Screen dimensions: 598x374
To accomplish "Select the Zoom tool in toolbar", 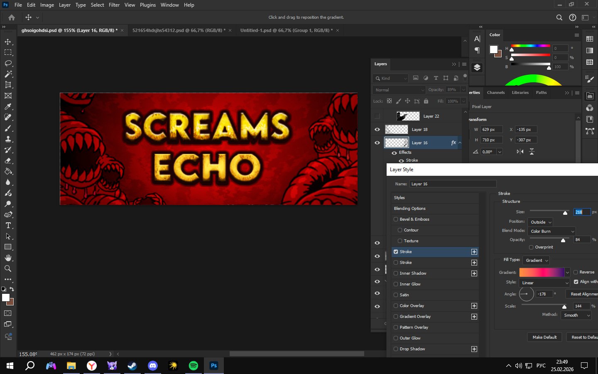I will pos(8,268).
